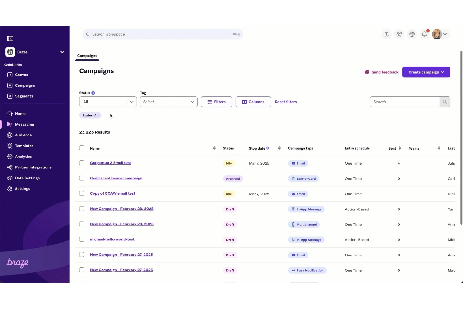
Task: Open Segments from Quick links
Action: coord(24,96)
